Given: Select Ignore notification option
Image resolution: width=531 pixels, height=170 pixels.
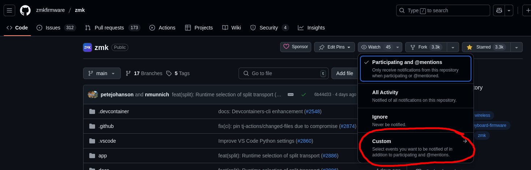Looking at the screenshot, I should coord(415,120).
